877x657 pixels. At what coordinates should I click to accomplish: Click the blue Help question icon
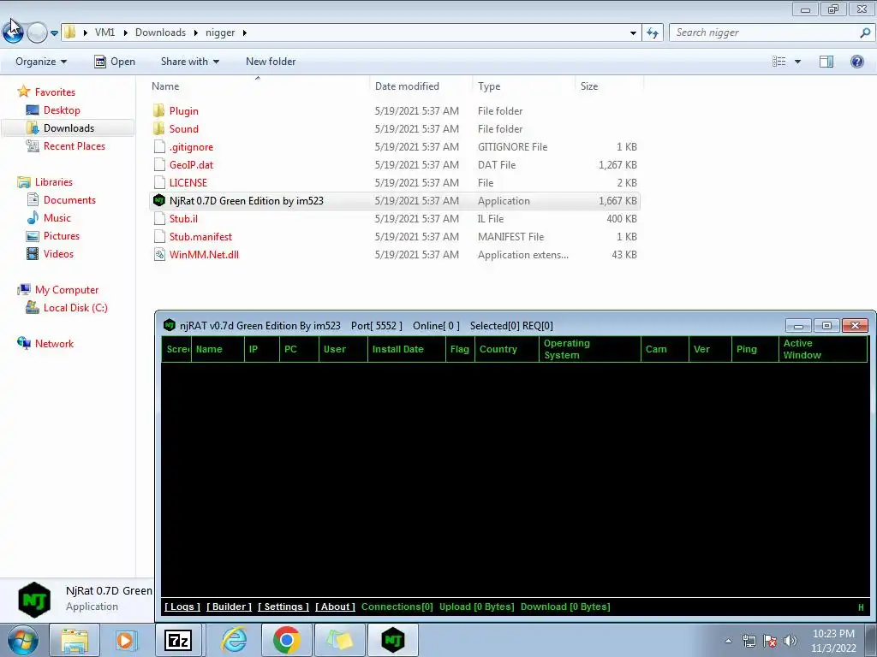click(x=856, y=62)
